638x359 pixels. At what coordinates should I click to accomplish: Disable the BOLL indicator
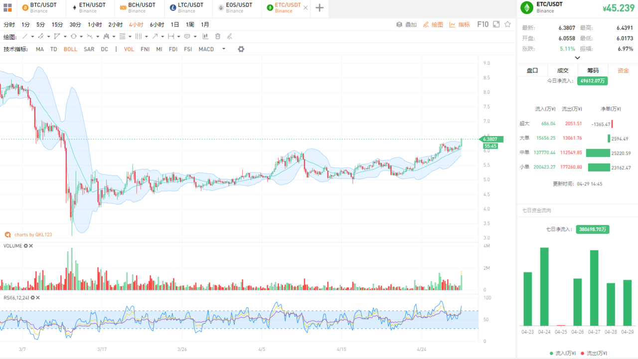70,49
